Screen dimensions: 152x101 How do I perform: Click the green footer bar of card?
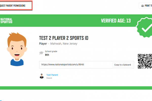(x=76, y=88)
